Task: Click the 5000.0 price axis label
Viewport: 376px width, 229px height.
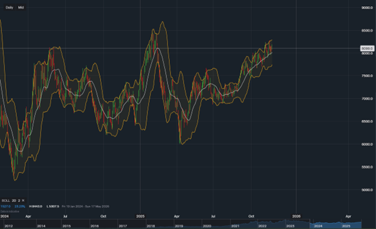Action: point(367,190)
